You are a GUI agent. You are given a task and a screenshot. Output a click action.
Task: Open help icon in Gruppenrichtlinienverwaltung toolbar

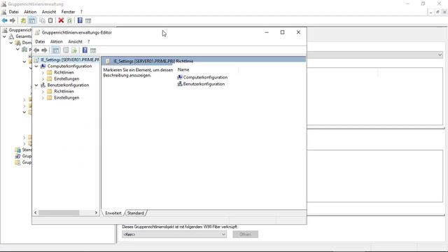[80, 20]
